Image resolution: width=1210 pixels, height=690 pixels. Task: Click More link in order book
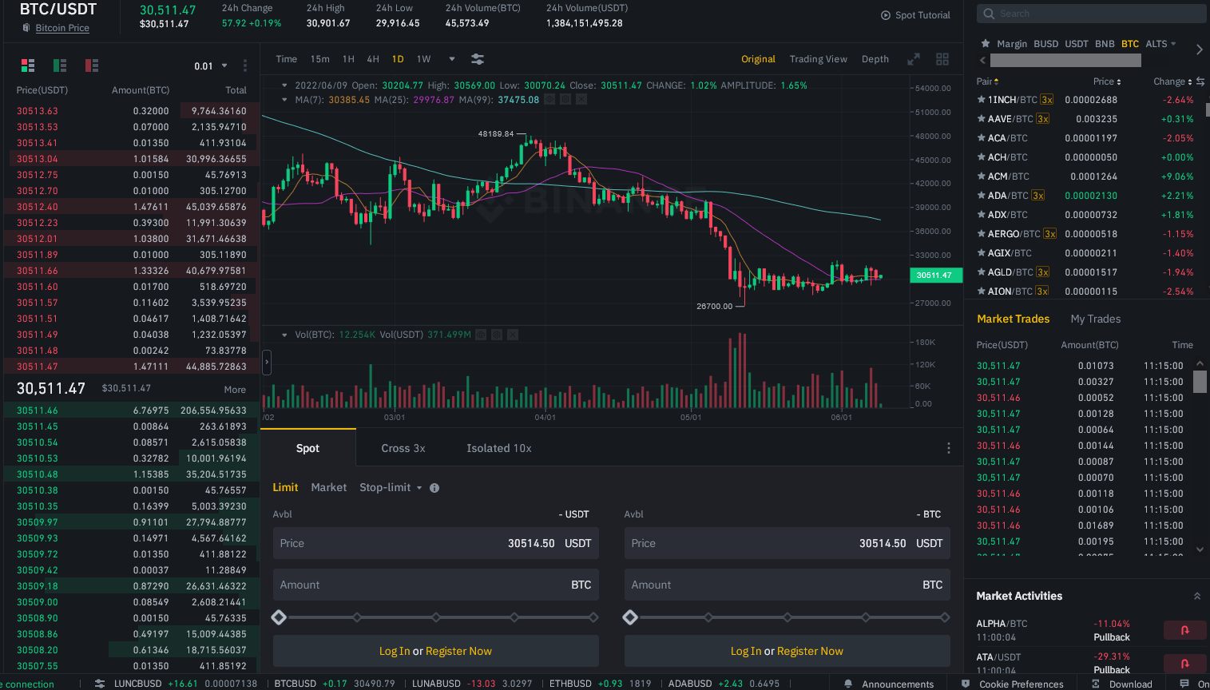coord(235,390)
